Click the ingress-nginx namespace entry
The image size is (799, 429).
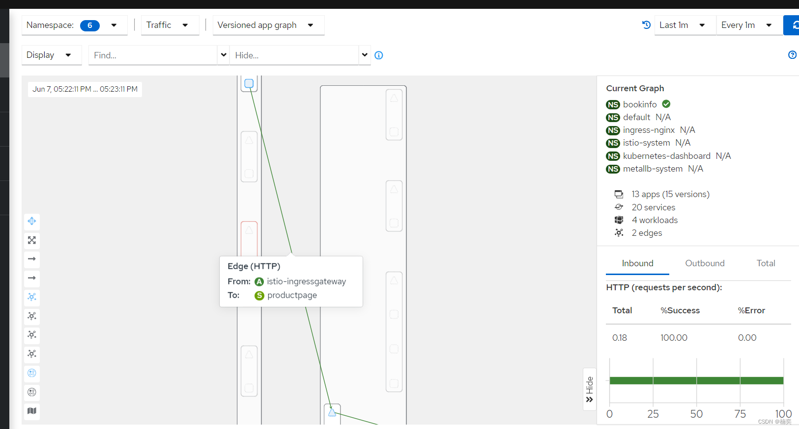[x=649, y=130]
